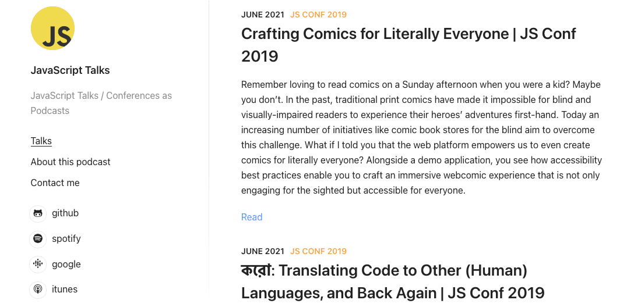
Task: Open Crafting Comics for Literally Everyone title
Action: point(408,45)
